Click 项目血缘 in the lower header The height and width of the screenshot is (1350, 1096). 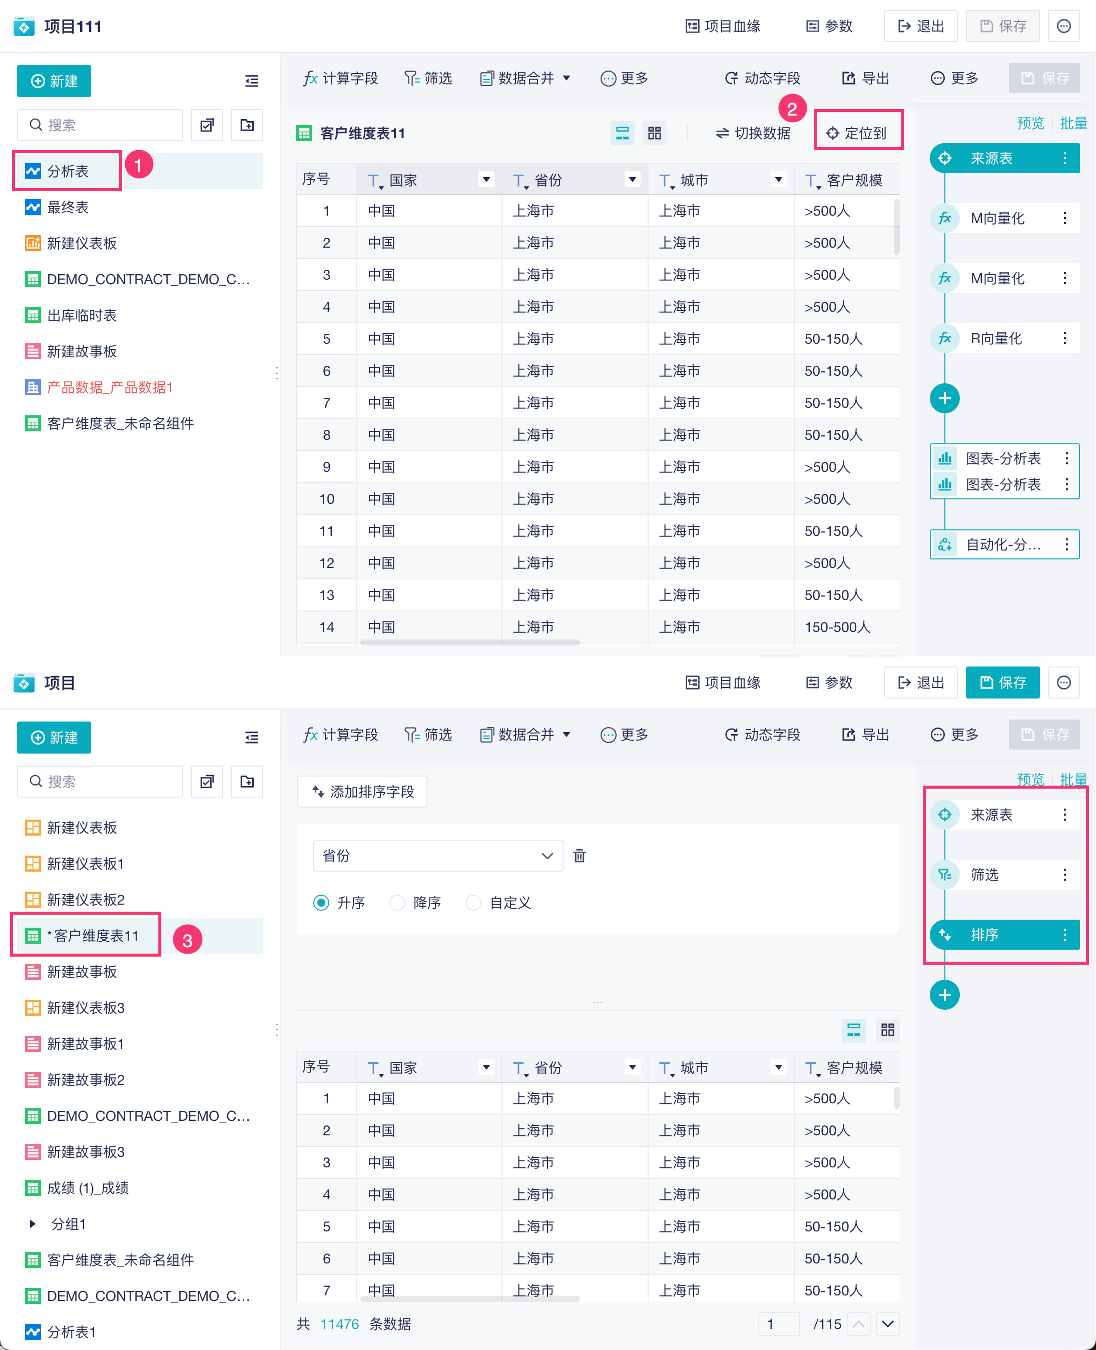723,683
